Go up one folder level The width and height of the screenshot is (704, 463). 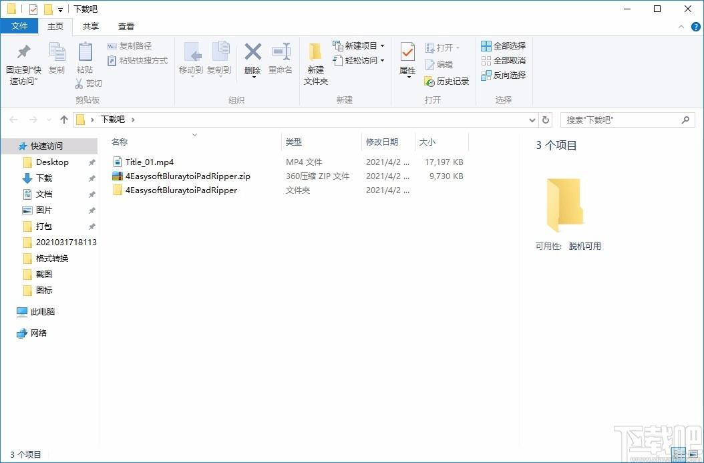click(63, 120)
